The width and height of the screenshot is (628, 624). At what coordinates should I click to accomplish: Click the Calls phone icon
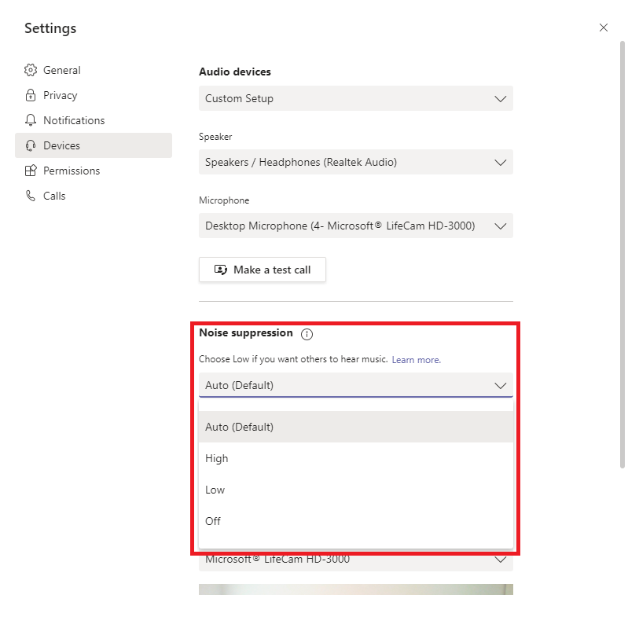31,196
